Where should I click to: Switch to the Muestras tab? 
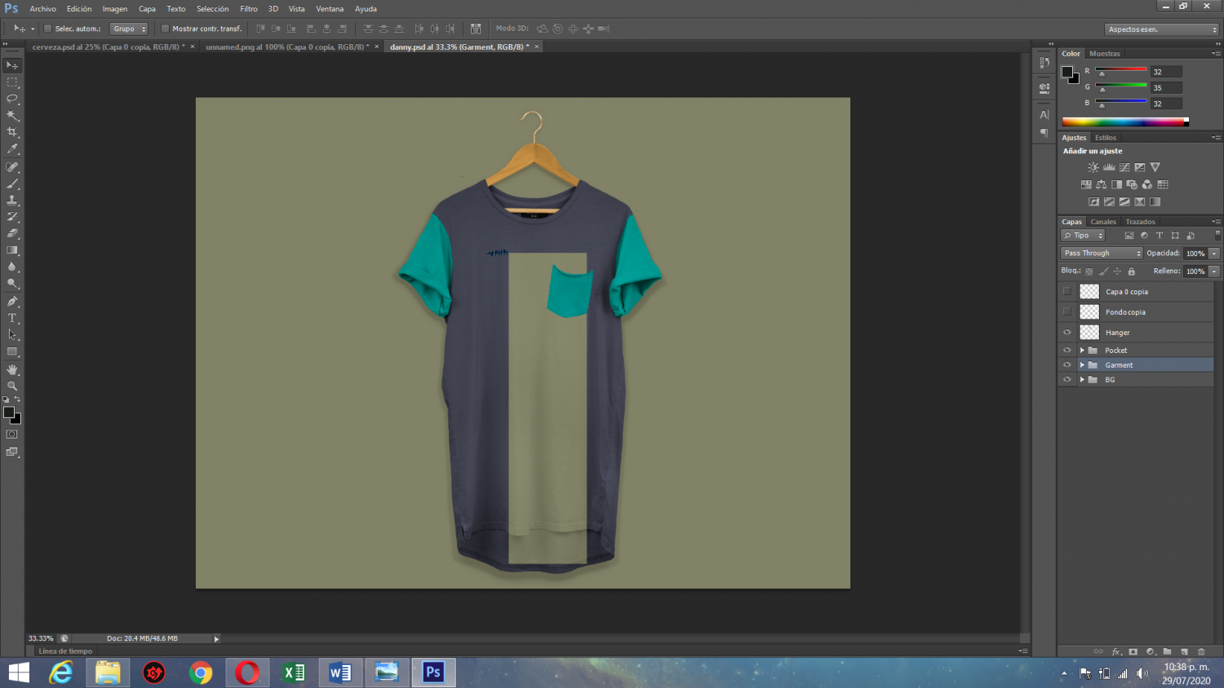(x=1105, y=54)
